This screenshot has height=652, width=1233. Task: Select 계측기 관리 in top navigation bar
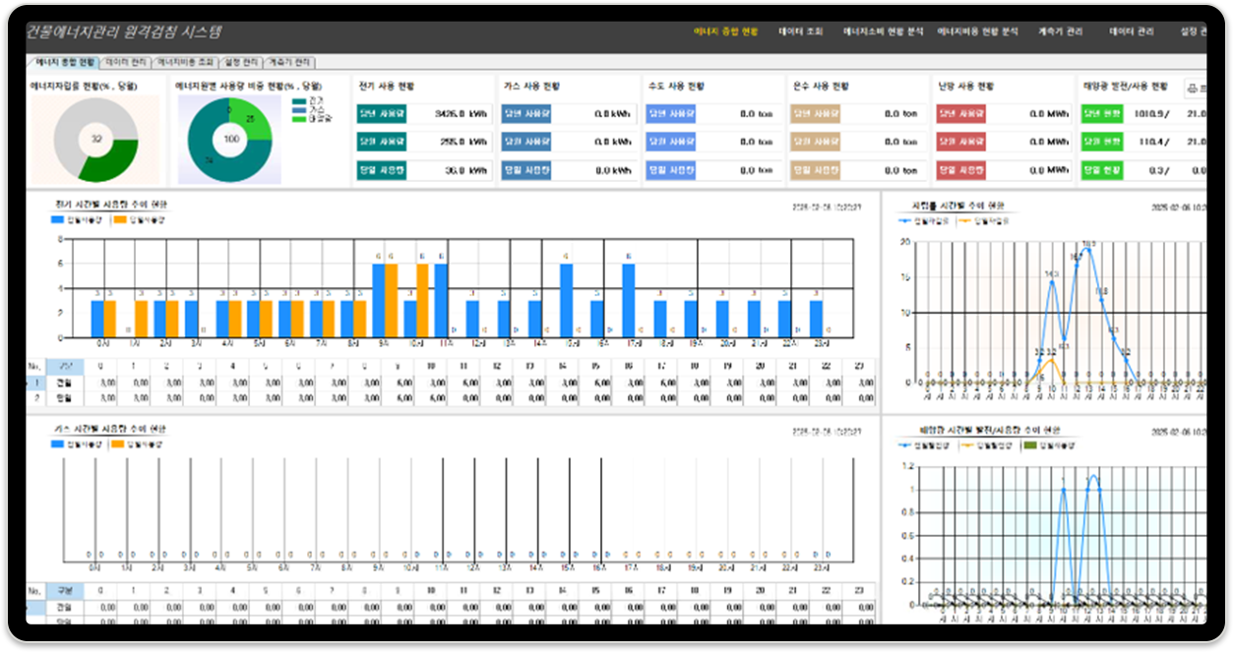click(1060, 31)
